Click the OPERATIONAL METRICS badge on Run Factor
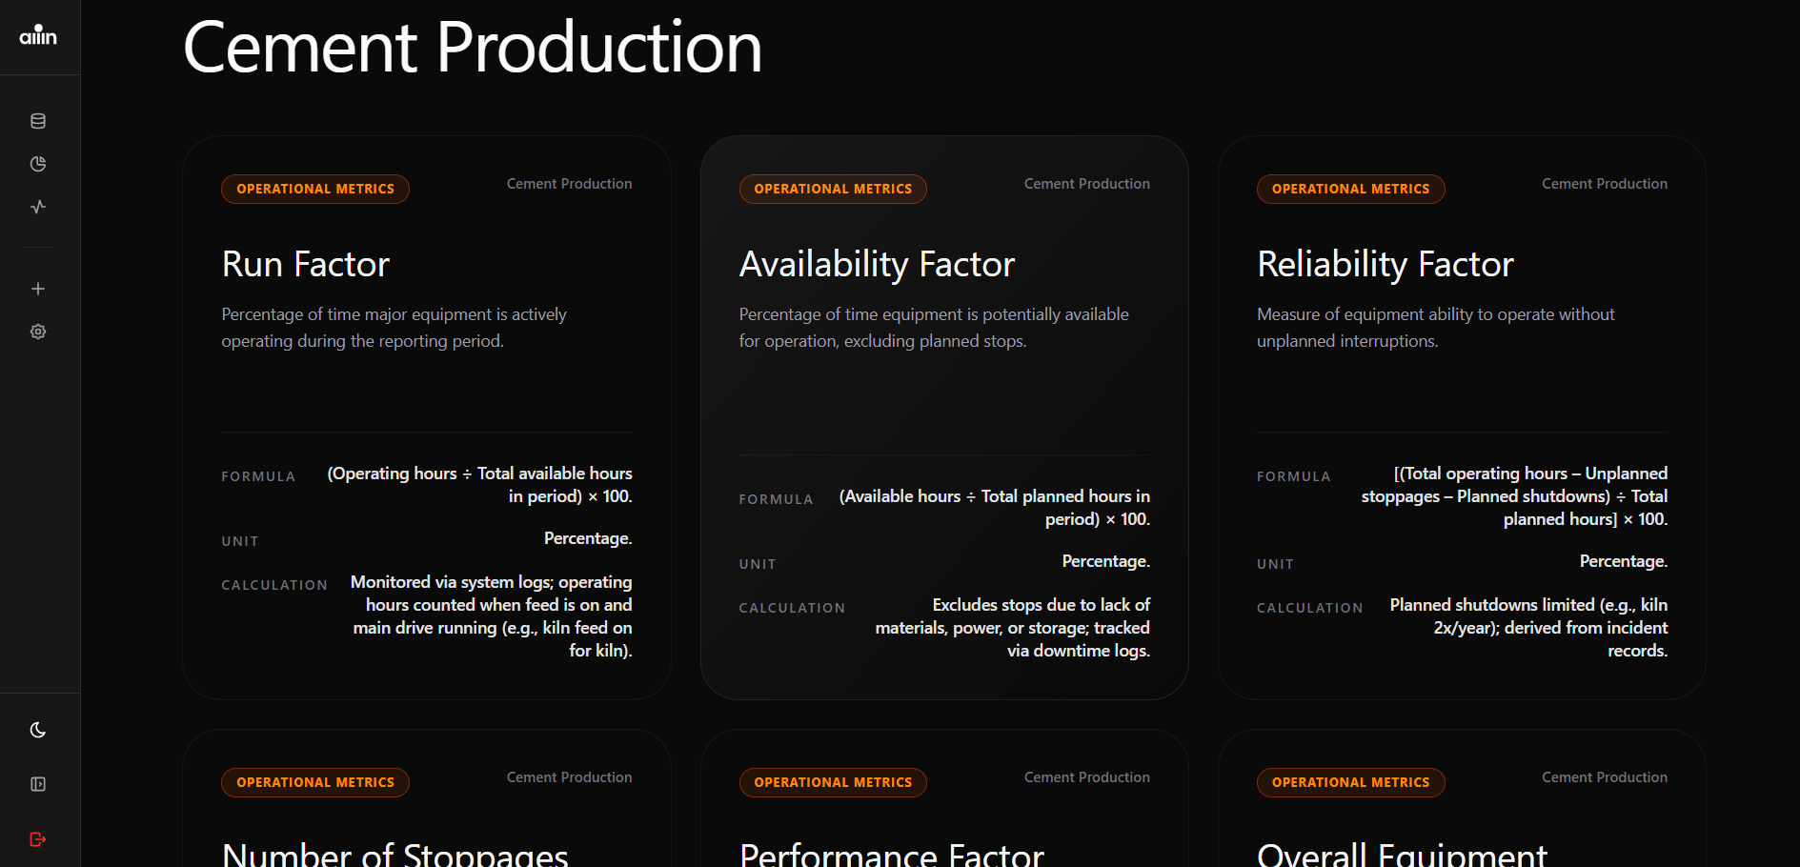The width and height of the screenshot is (1800, 867). [x=314, y=189]
